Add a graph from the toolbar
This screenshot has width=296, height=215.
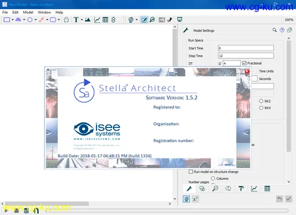coord(97,20)
